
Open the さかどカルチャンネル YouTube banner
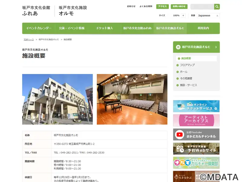[196, 134]
